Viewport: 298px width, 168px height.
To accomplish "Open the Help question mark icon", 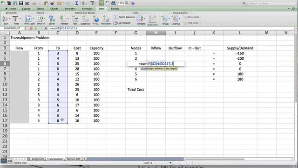I will [x=133, y=3].
